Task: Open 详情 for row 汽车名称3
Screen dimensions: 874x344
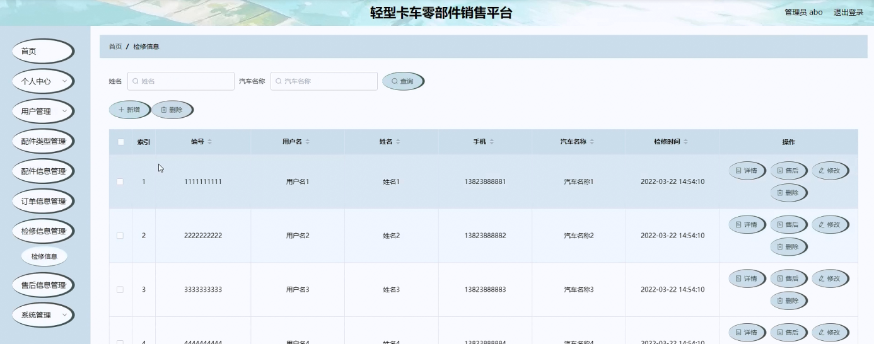Action: [x=747, y=278]
